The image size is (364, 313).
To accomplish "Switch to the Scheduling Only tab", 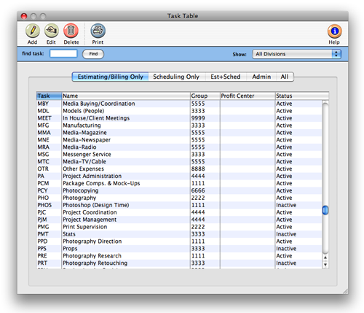I will (176, 77).
